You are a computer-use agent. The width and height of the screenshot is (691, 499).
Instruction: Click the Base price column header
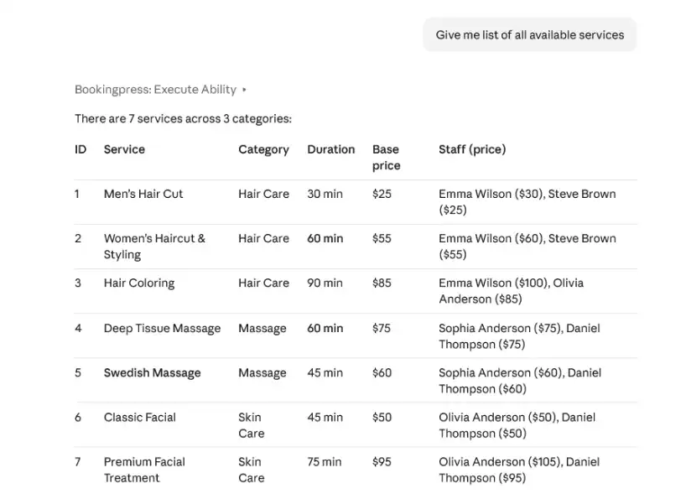click(x=387, y=158)
